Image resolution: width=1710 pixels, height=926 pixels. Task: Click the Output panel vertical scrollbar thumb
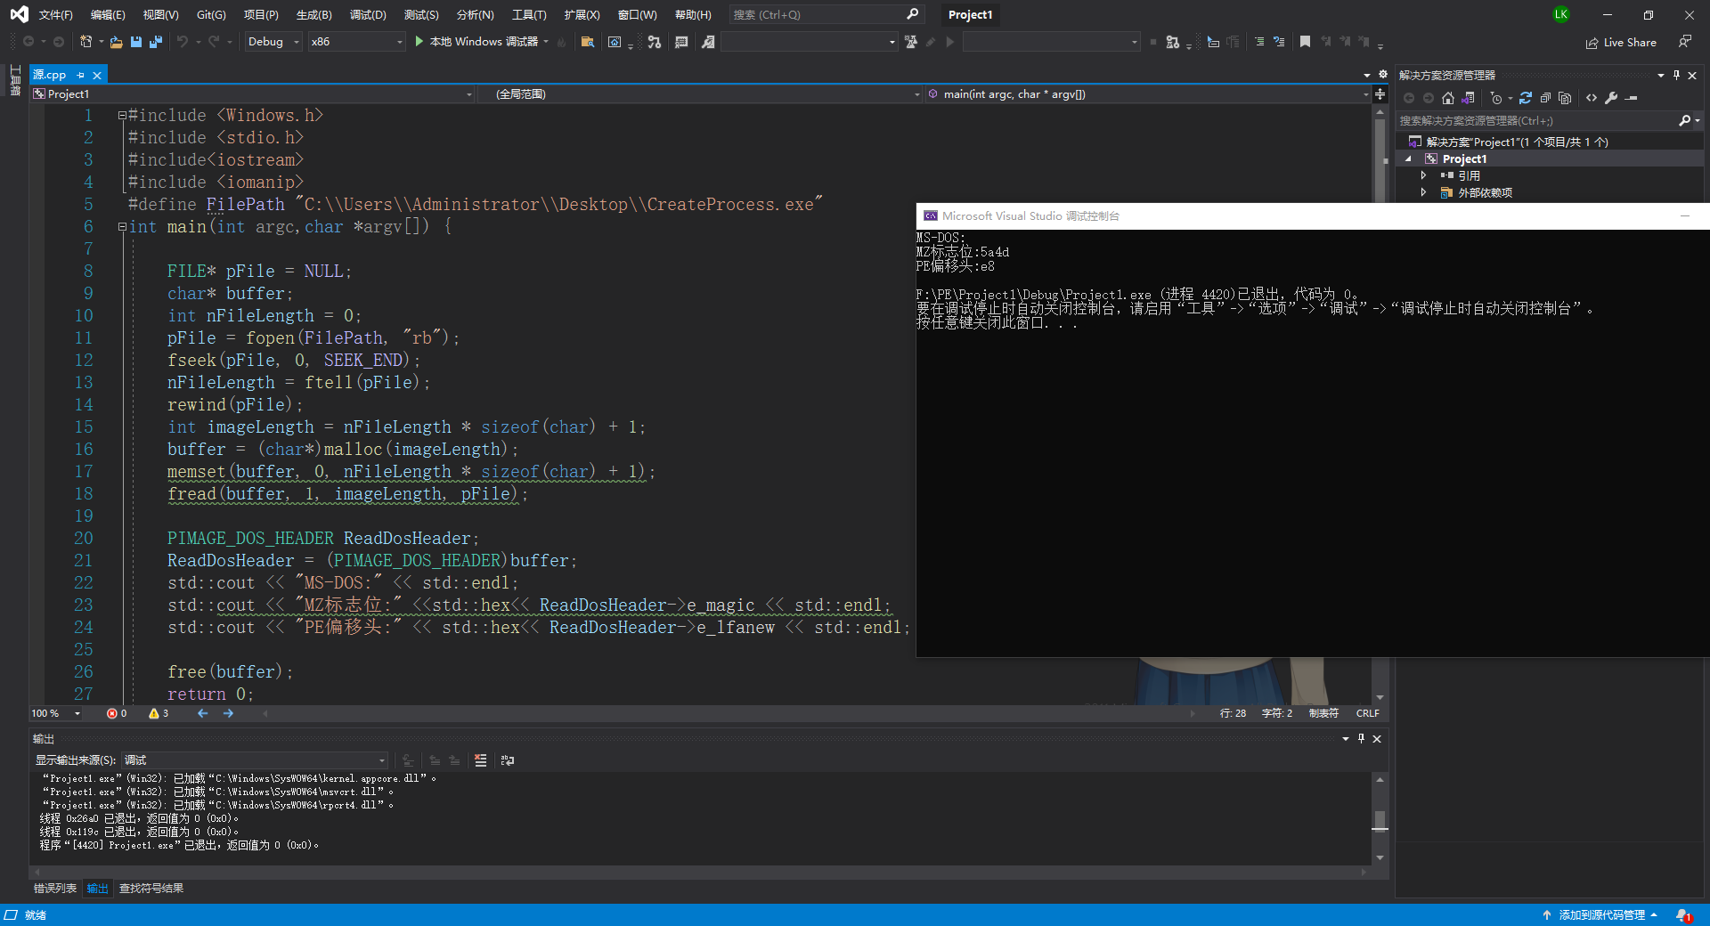tap(1380, 820)
